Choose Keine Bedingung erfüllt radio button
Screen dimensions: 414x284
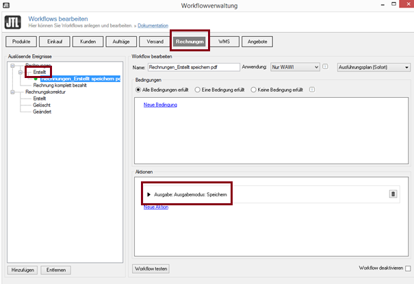pos(253,90)
